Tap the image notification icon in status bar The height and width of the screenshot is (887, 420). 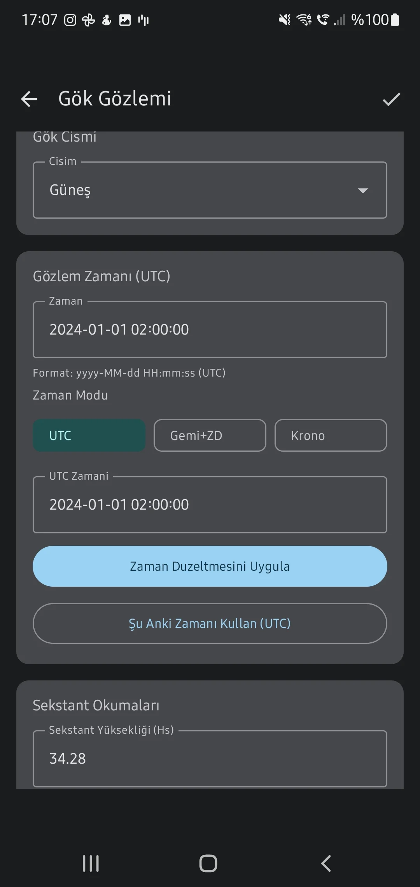click(125, 19)
